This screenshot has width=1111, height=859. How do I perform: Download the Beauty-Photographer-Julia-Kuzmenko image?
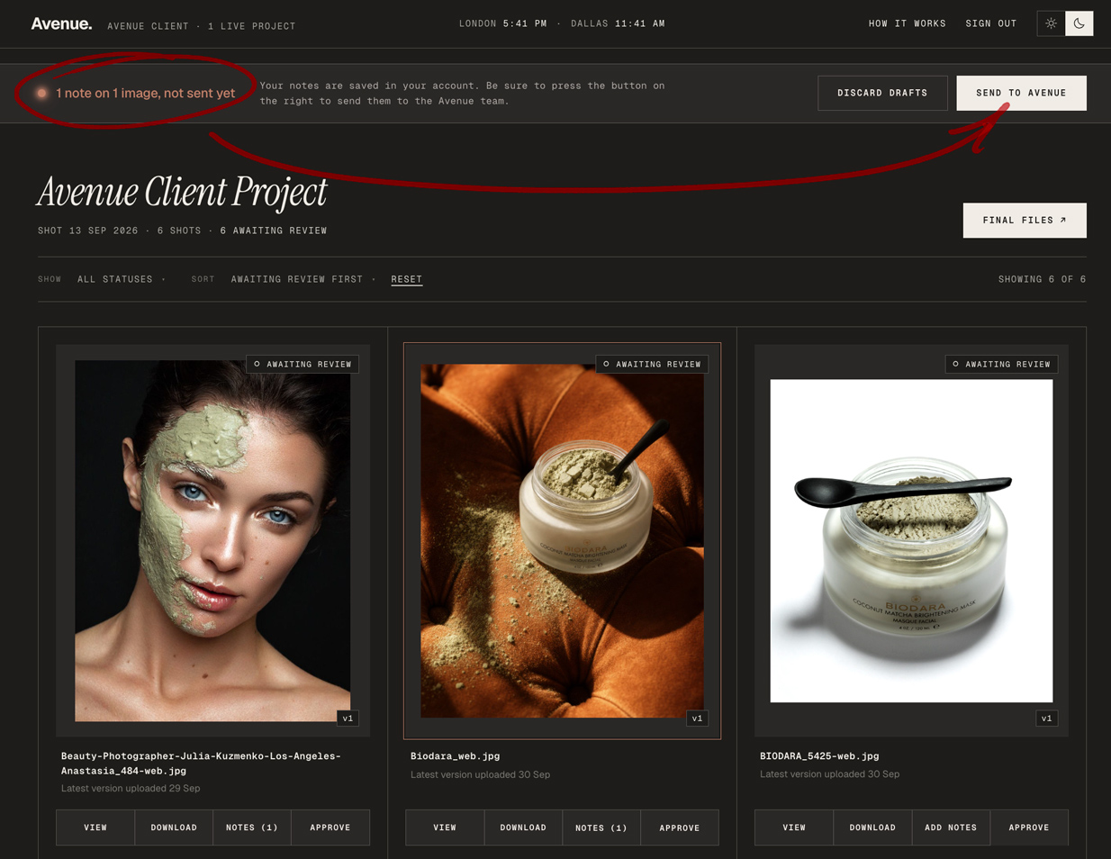coord(174,827)
